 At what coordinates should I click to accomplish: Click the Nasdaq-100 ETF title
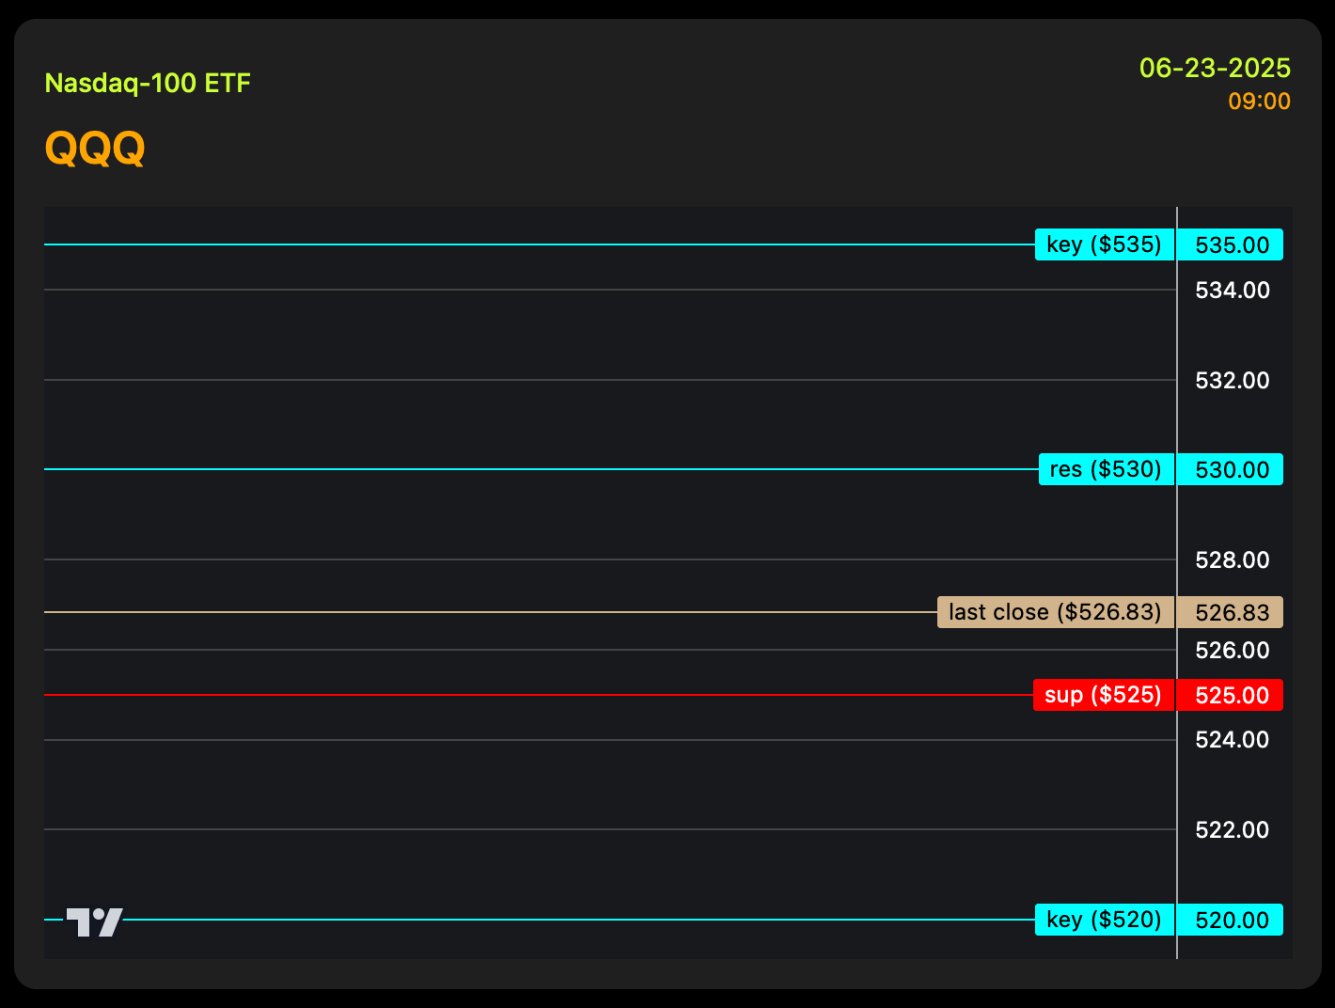coord(148,83)
